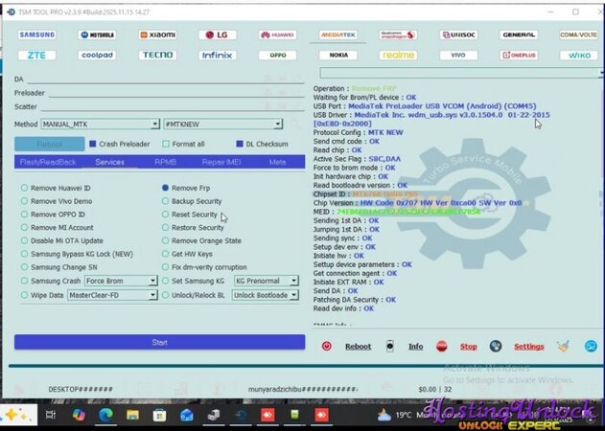Click the red Reboot power icon
Image resolution: width=605 pixels, height=431 pixels.
coord(327,347)
